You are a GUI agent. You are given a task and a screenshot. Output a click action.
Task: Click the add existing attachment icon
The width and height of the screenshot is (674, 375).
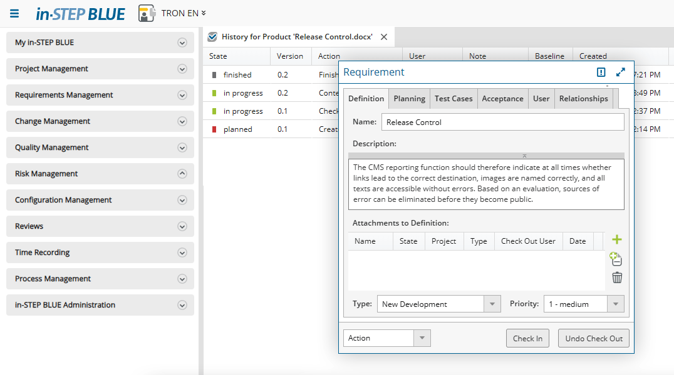(x=616, y=259)
